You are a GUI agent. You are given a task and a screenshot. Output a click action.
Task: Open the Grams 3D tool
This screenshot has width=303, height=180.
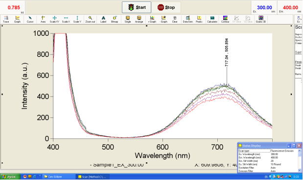[261, 19]
